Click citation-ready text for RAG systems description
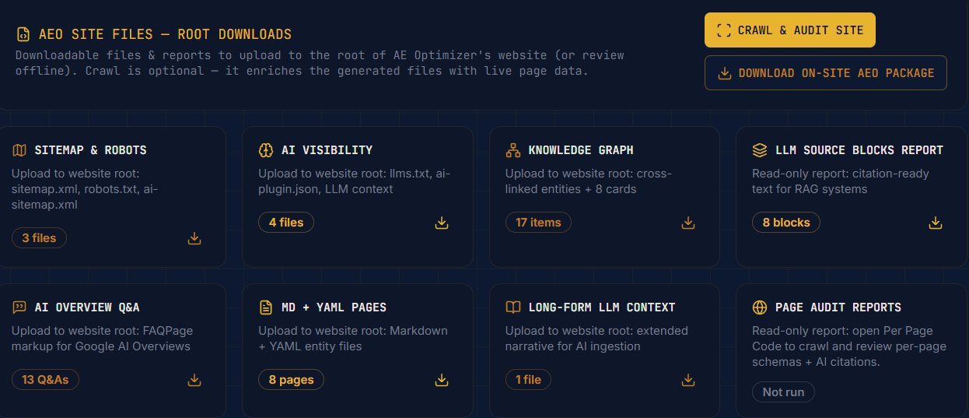The image size is (969, 418). (x=841, y=181)
